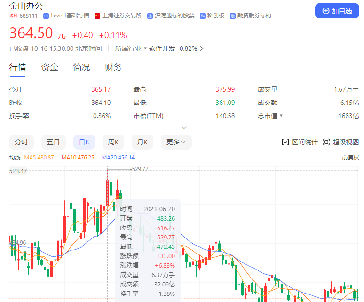Expand the 更多 chart period dropdown
Screen dimensions: 364x302
(176, 142)
